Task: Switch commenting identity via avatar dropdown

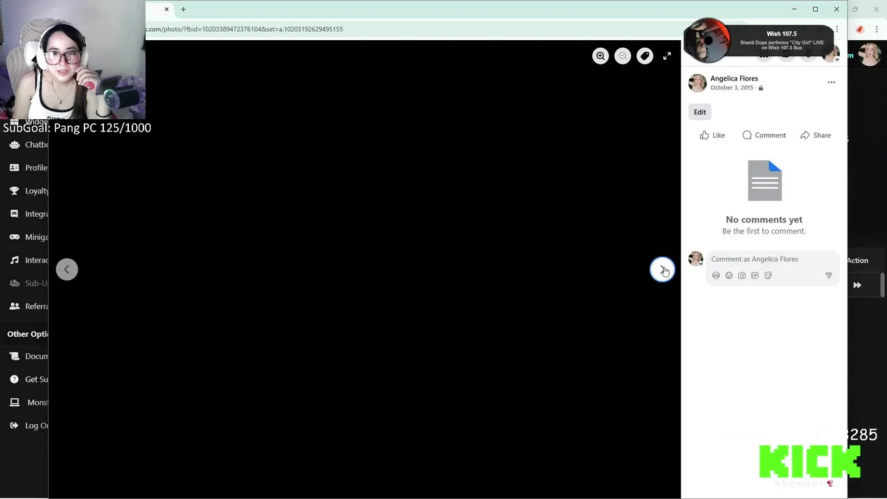Action: point(696,259)
